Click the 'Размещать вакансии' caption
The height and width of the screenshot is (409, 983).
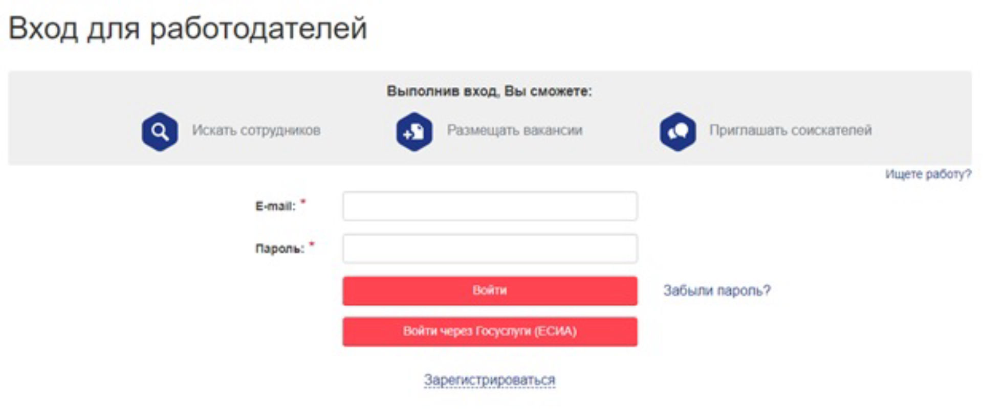click(x=514, y=131)
